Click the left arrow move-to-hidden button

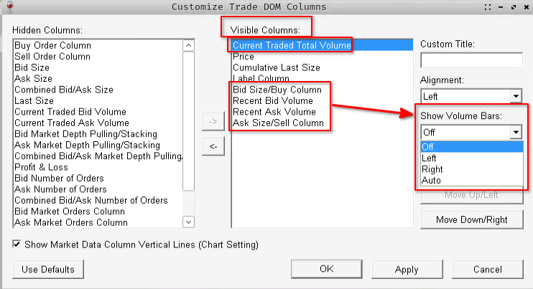point(213,146)
